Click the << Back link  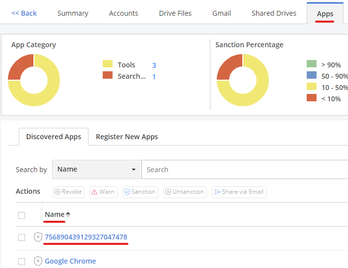coord(24,13)
